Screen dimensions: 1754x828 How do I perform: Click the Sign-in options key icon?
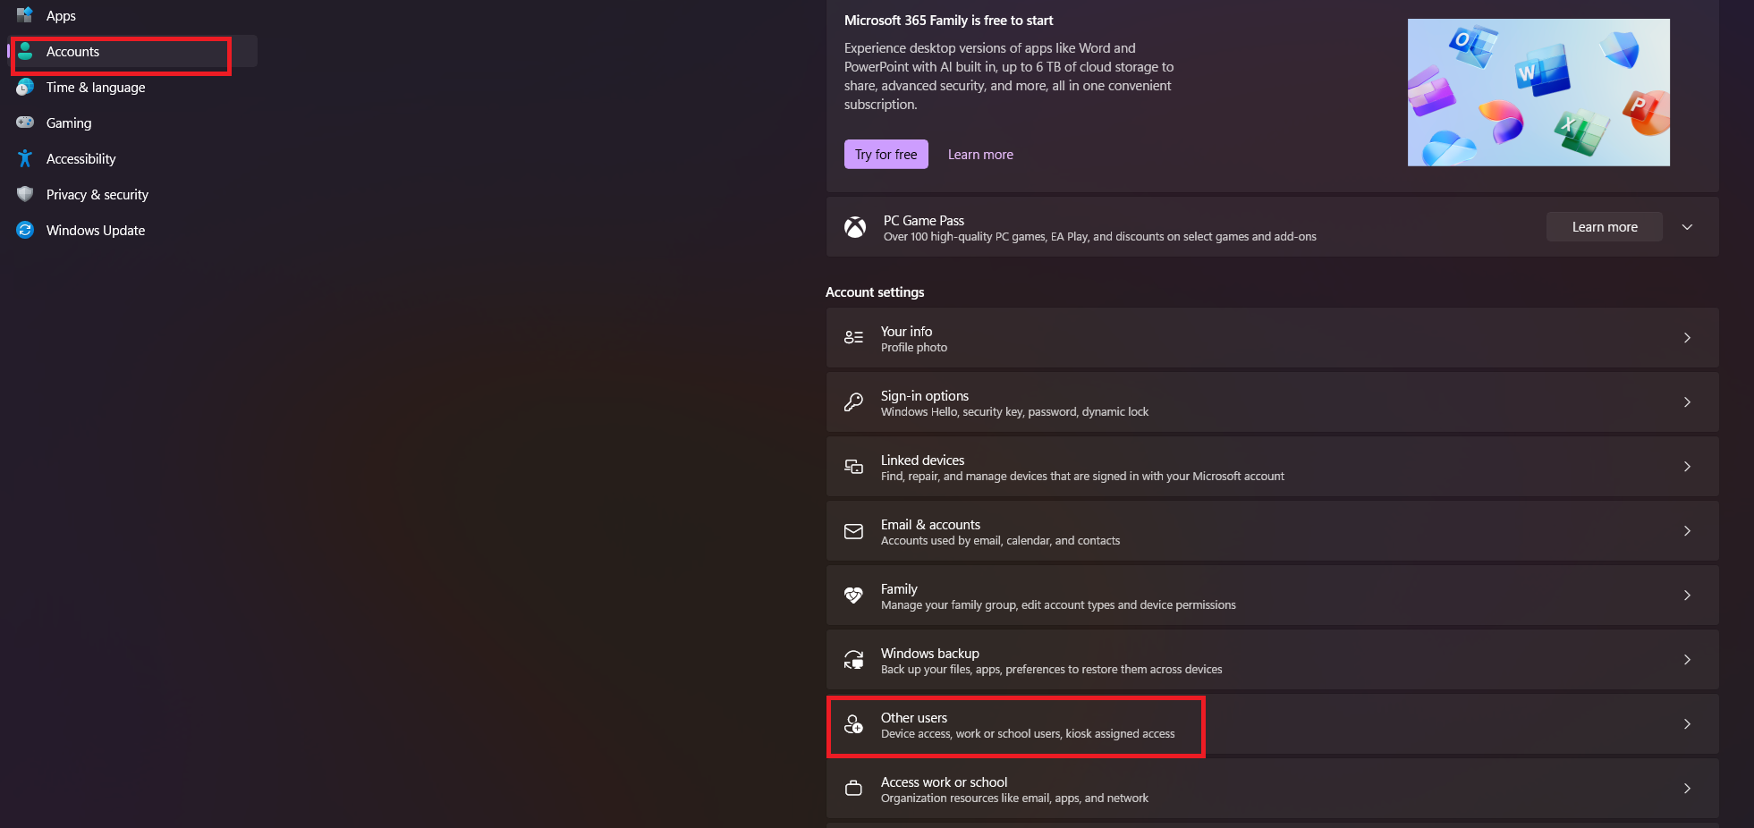[x=854, y=402]
